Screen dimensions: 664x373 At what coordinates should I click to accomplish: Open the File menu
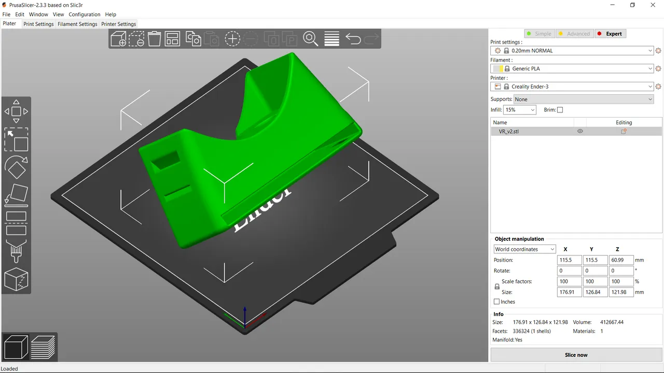(6, 15)
